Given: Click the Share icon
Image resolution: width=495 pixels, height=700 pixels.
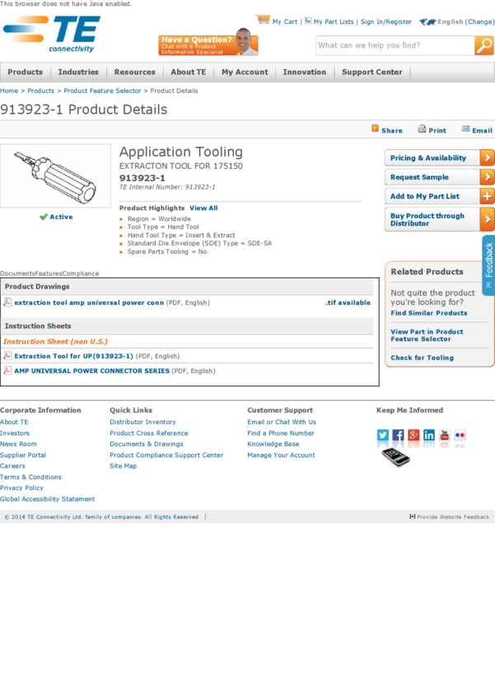Looking at the screenshot, I should 376,128.
